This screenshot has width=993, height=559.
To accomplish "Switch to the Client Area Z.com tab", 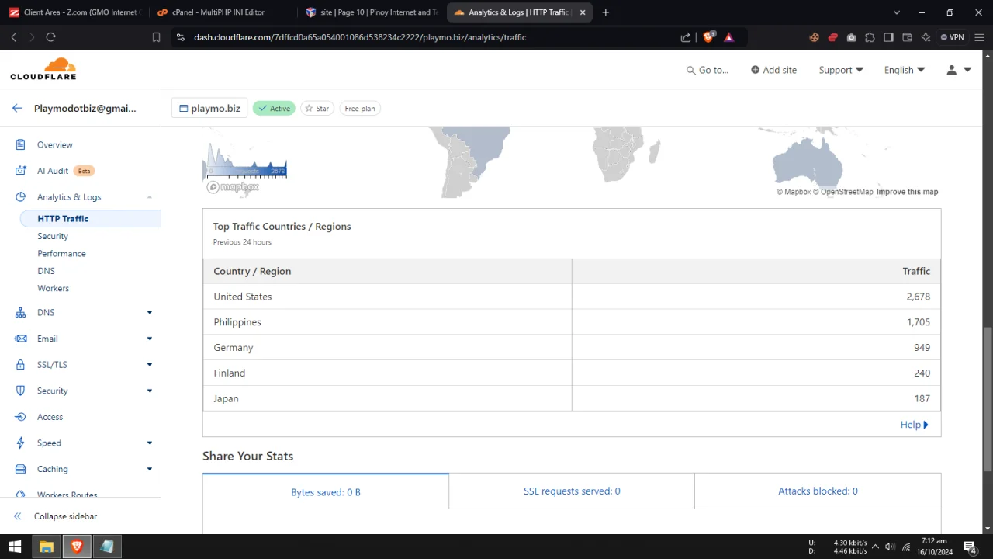I will point(74,12).
